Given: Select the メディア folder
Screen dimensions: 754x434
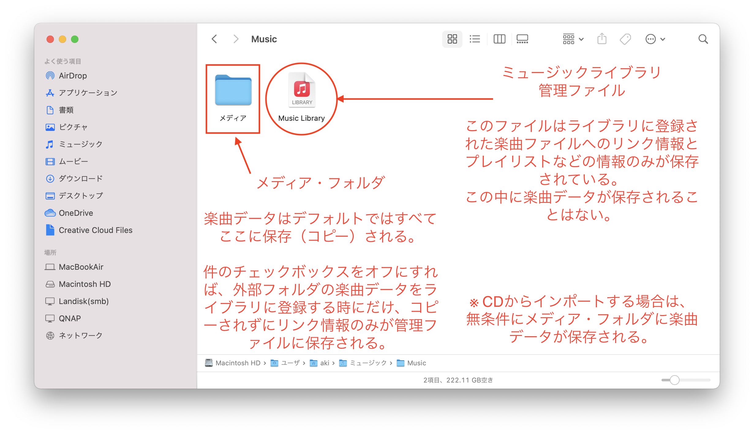Looking at the screenshot, I should [233, 90].
